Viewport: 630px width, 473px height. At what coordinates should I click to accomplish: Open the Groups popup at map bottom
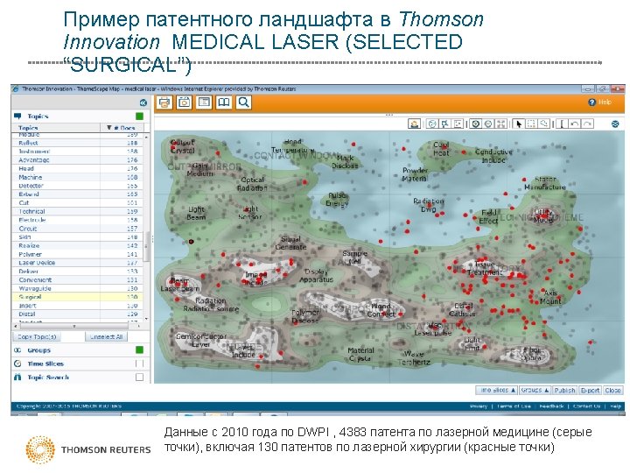(535, 390)
